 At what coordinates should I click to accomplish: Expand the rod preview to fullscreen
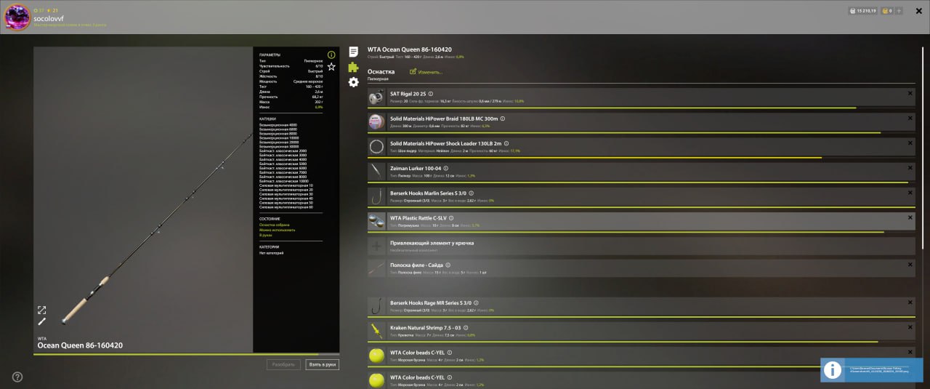pyautogui.click(x=41, y=310)
